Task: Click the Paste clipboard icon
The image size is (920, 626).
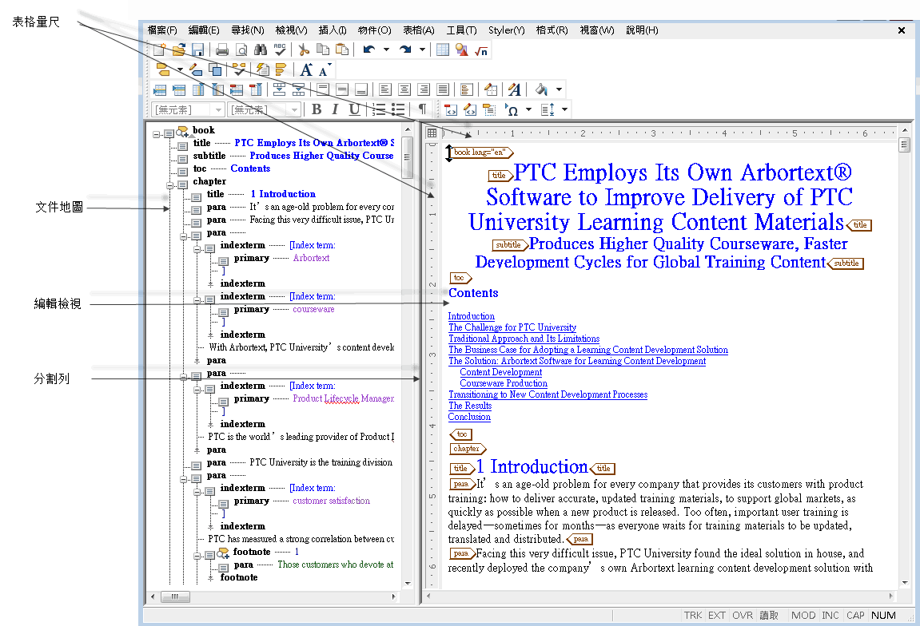Action: 341,50
